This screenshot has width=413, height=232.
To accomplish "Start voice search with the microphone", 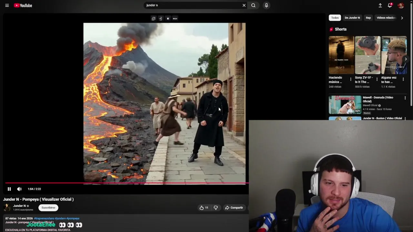I will 266,5.
